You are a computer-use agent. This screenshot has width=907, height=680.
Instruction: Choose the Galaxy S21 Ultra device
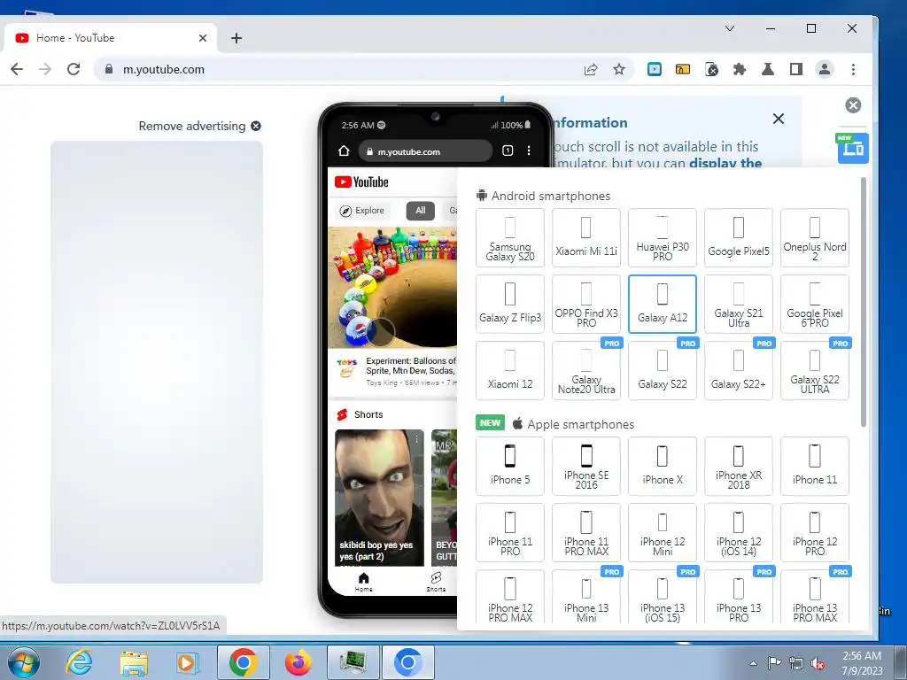click(739, 305)
